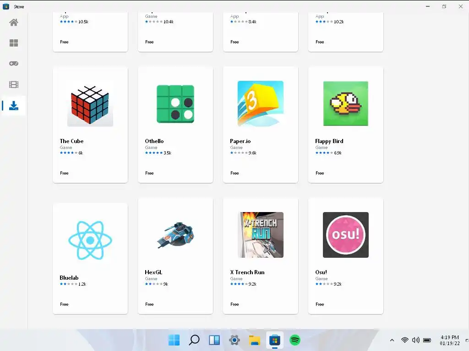
Task: Open taskbar Search magnifier
Action: 194,340
